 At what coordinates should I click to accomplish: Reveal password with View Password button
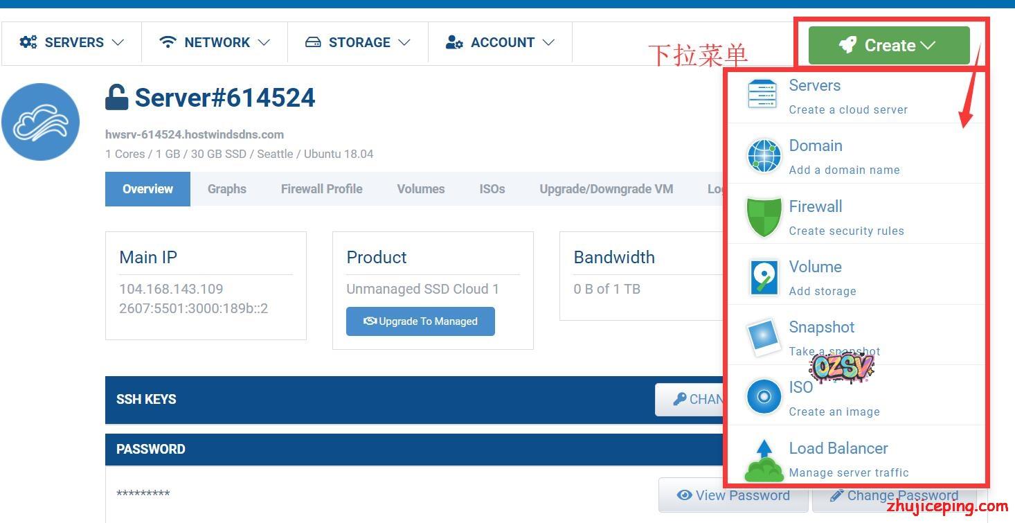[x=733, y=495]
